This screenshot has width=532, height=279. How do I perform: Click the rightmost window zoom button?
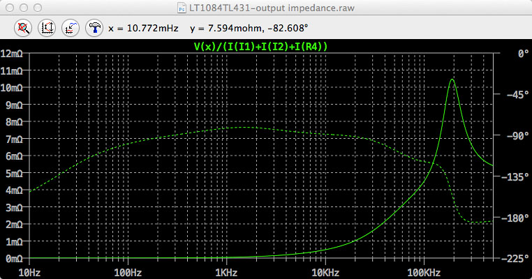click(x=38, y=8)
